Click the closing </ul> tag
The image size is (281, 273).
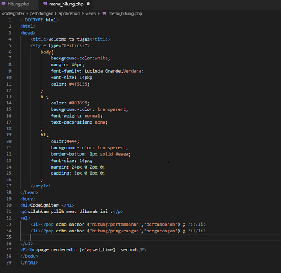click(x=26, y=243)
